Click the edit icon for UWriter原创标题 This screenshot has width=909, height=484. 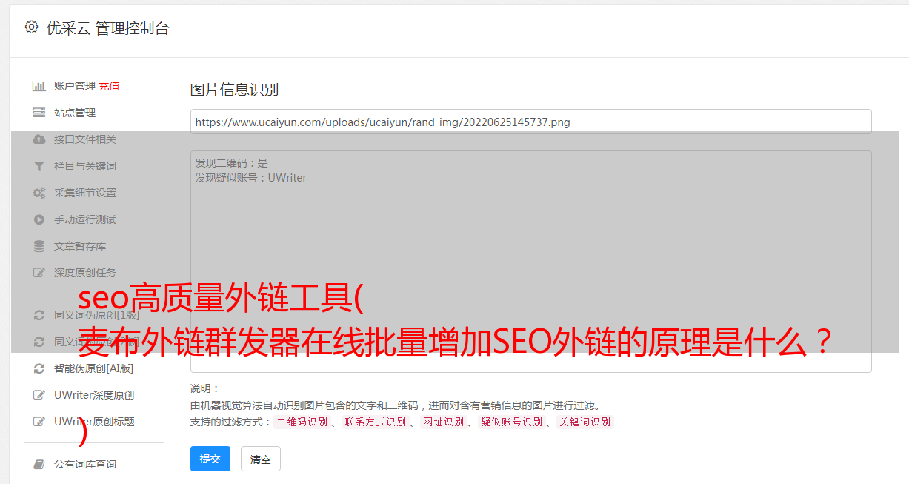pyautogui.click(x=39, y=422)
